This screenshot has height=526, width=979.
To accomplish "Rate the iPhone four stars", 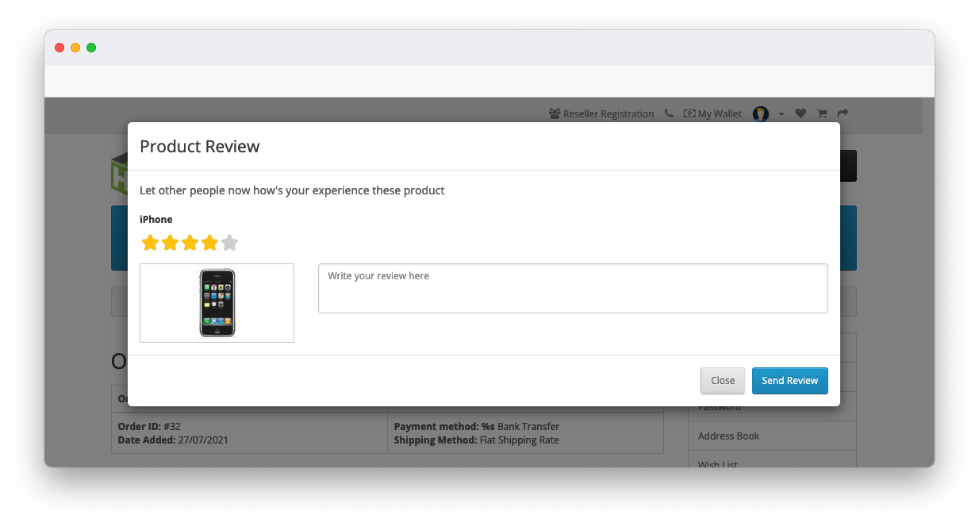I will coord(209,243).
